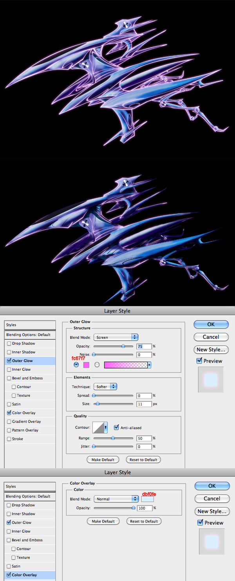Open the Normal blend mode dropdown

pyautogui.click(x=116, y=499)
